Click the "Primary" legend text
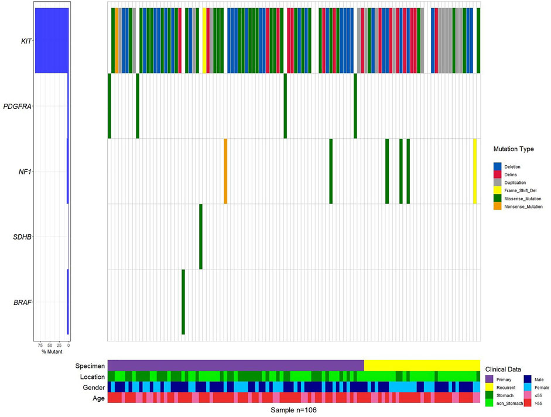Image resolution: width=551 pixels, height=417 pixels. click(504, 380)
